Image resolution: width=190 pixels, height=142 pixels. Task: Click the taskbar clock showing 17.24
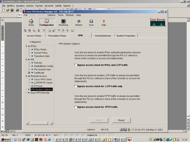(x=184, y=140)
